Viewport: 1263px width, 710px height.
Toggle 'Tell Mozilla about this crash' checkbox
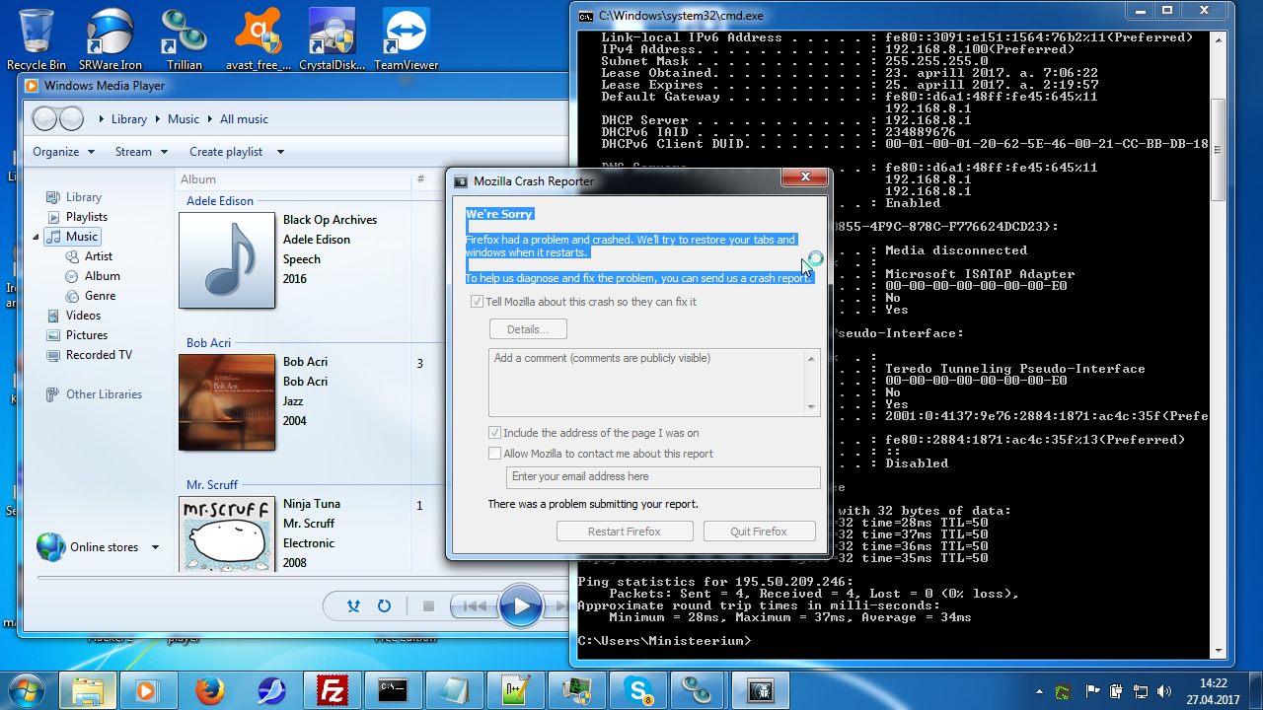coord(478,302)
